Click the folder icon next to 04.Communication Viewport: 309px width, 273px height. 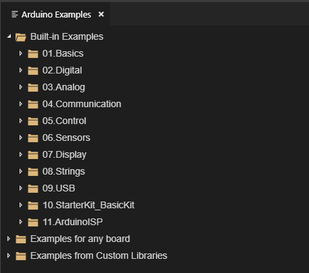pos(33,104)
